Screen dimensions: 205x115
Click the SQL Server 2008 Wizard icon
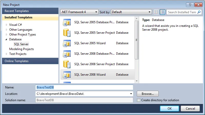click(x=67, y=75)
